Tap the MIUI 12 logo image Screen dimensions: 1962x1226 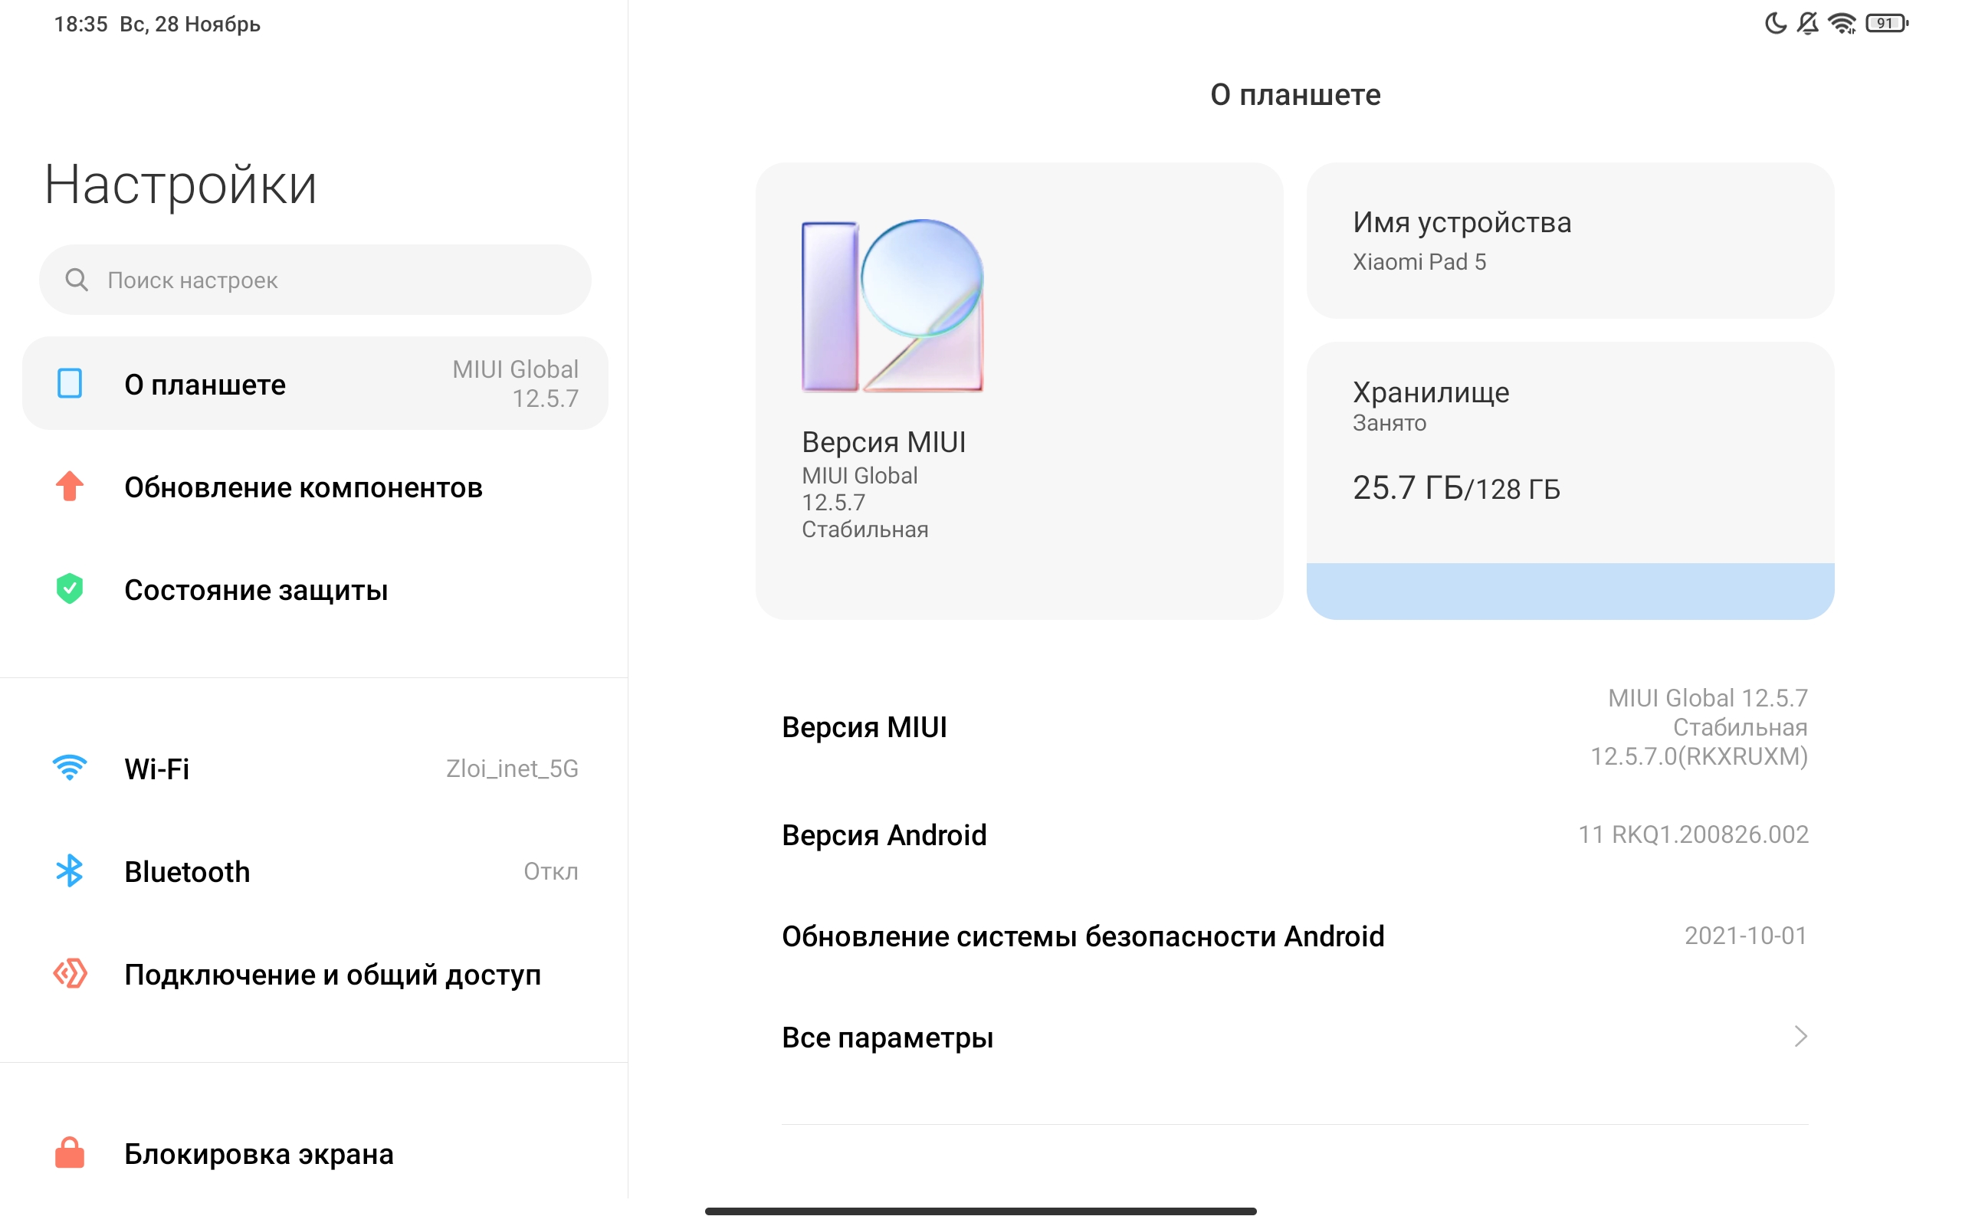pos(892,306)
